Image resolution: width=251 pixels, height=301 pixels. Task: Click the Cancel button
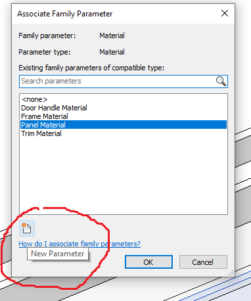203,262
